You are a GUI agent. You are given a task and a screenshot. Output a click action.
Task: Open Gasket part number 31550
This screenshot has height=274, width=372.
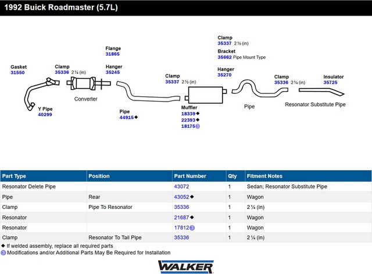click(17, 73)
